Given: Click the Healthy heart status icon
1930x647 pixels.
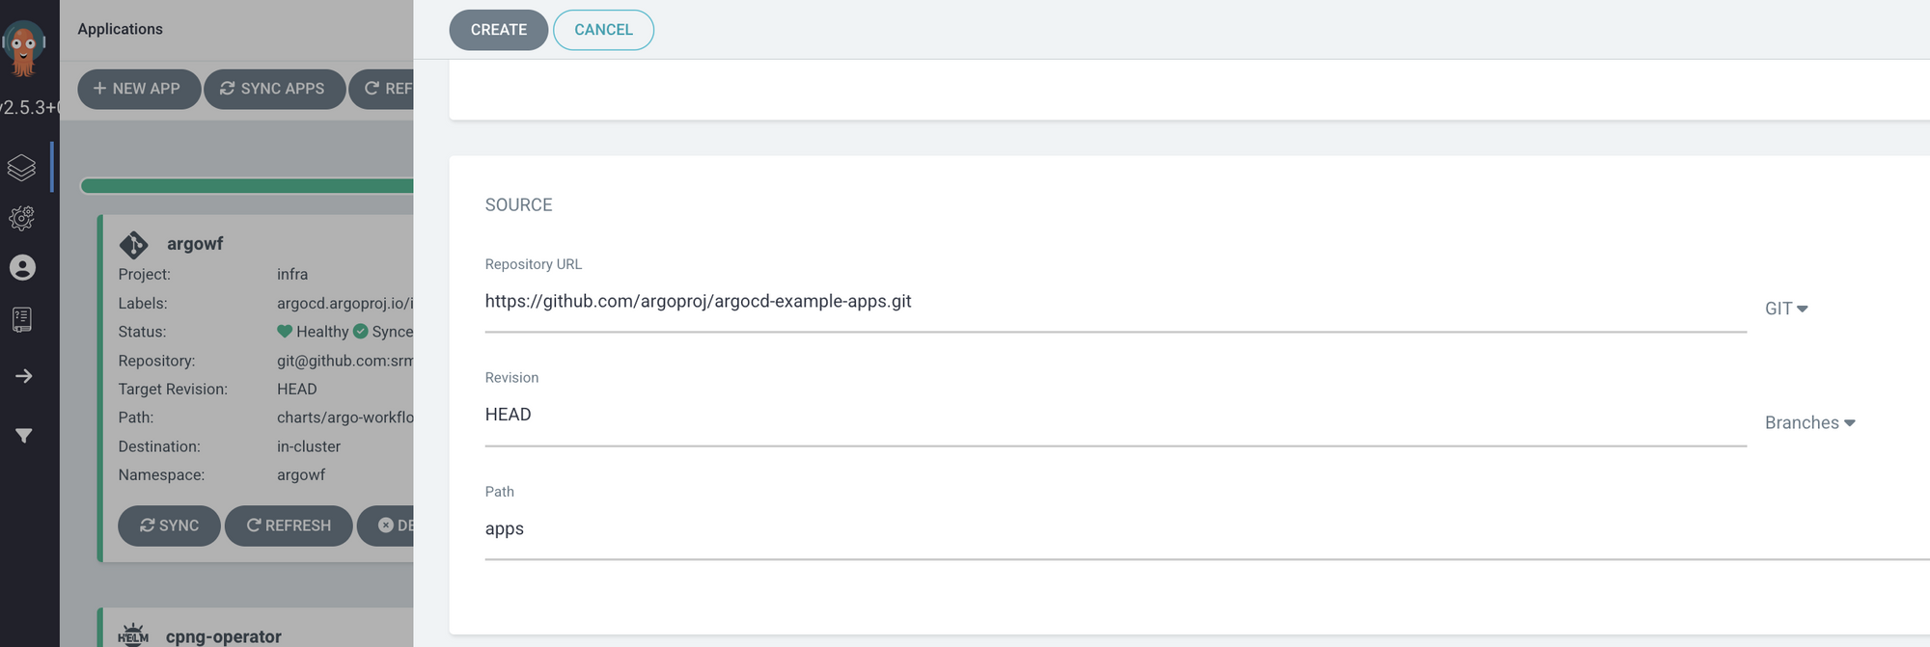Looking at the screenshot, I should click(x=285, y=332).
